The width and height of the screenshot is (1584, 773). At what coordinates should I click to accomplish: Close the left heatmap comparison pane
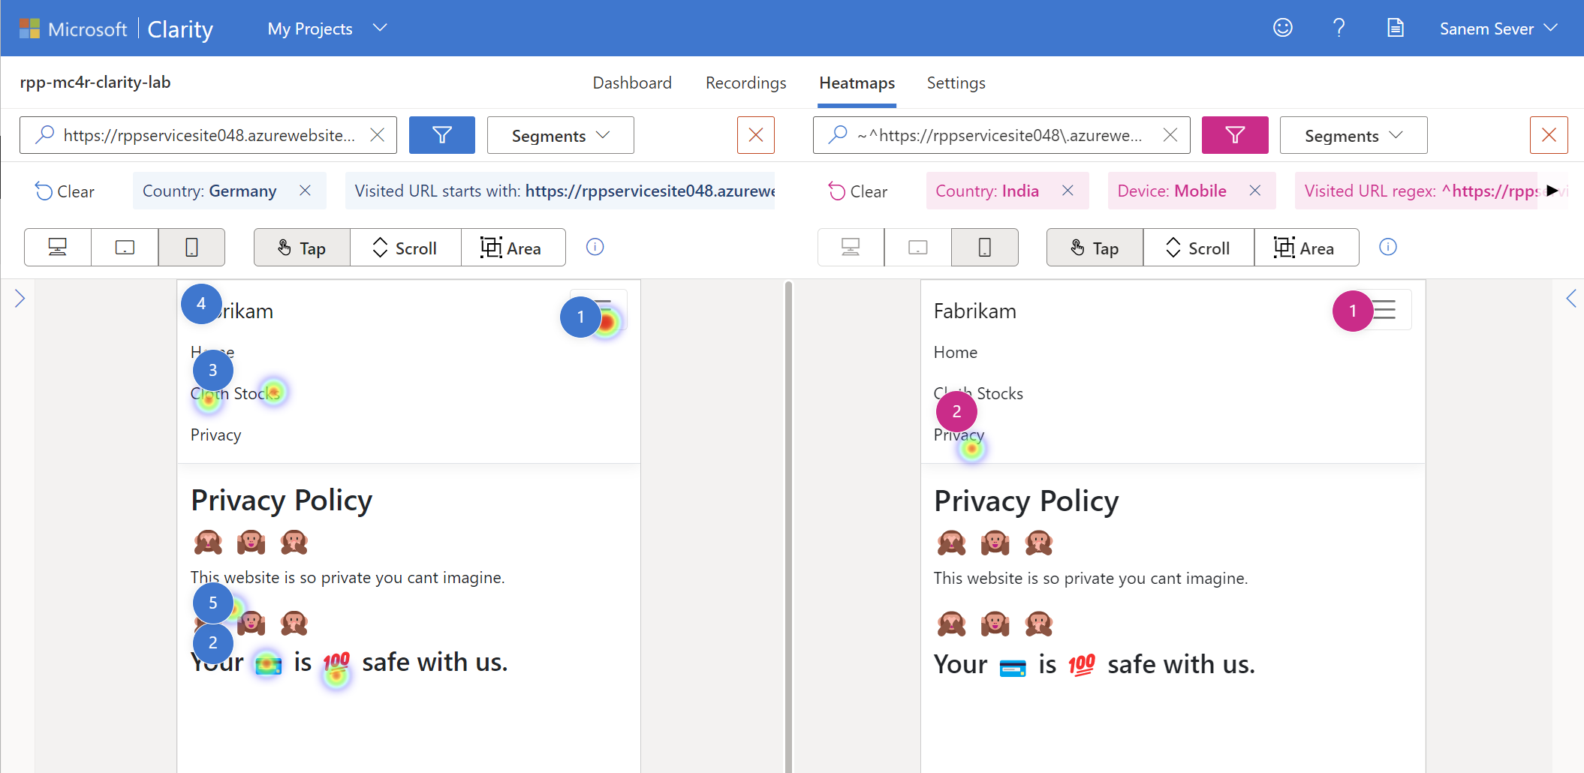[x=756, y=135]
